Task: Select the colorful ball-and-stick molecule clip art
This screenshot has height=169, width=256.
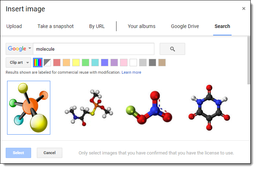Action: coord(29,108)
